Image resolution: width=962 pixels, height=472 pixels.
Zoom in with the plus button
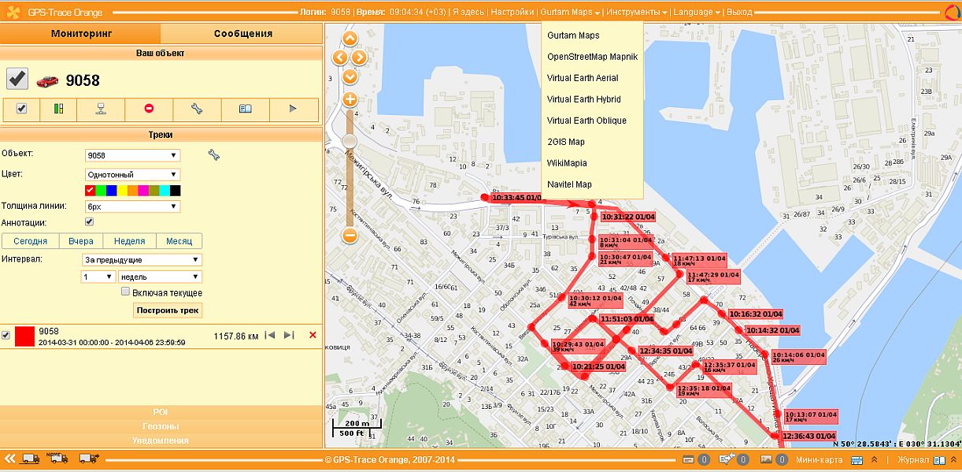coord(350,100)
